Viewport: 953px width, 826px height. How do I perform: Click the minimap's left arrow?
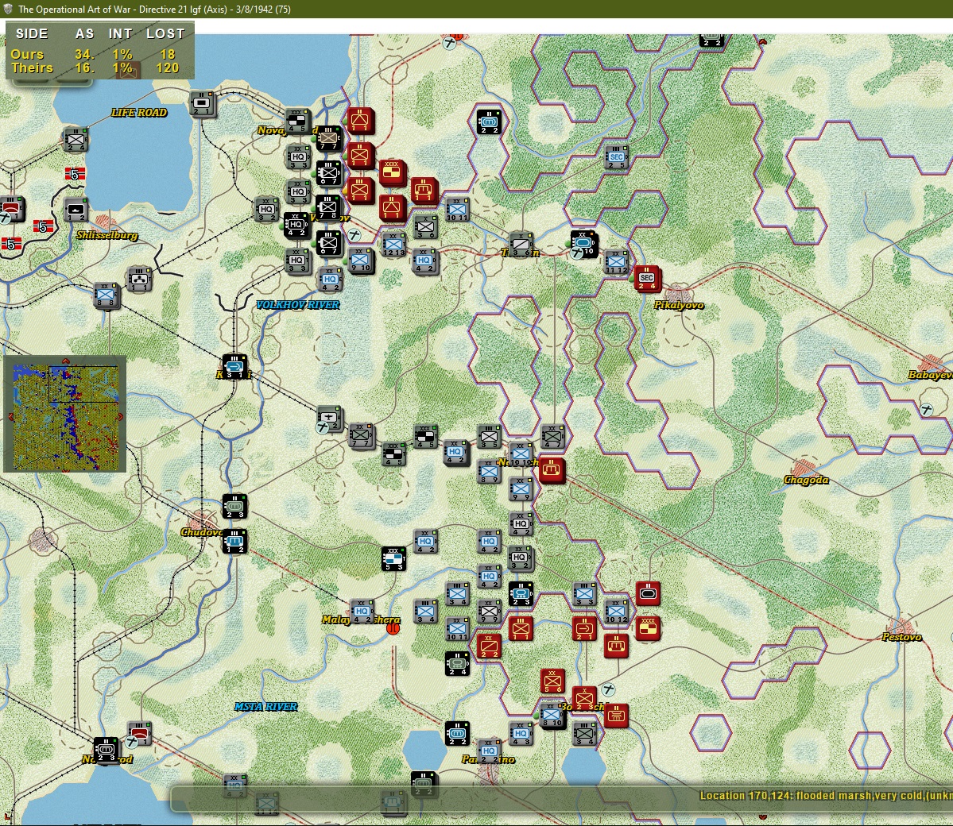click(9, 417)
